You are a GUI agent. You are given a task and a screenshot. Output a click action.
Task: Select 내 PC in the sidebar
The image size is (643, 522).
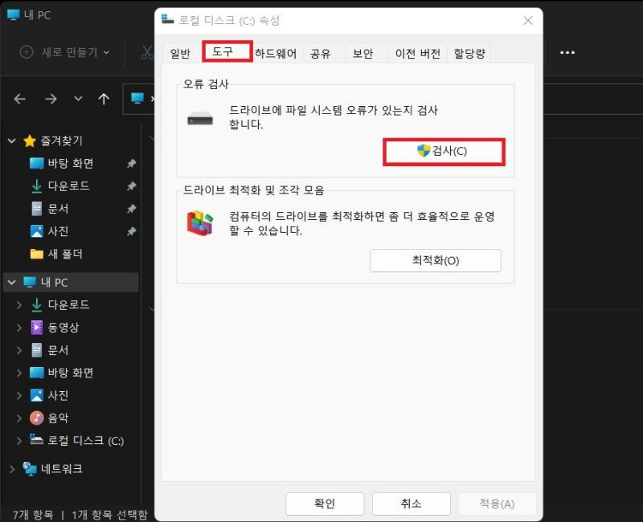[x=54, y=283]
